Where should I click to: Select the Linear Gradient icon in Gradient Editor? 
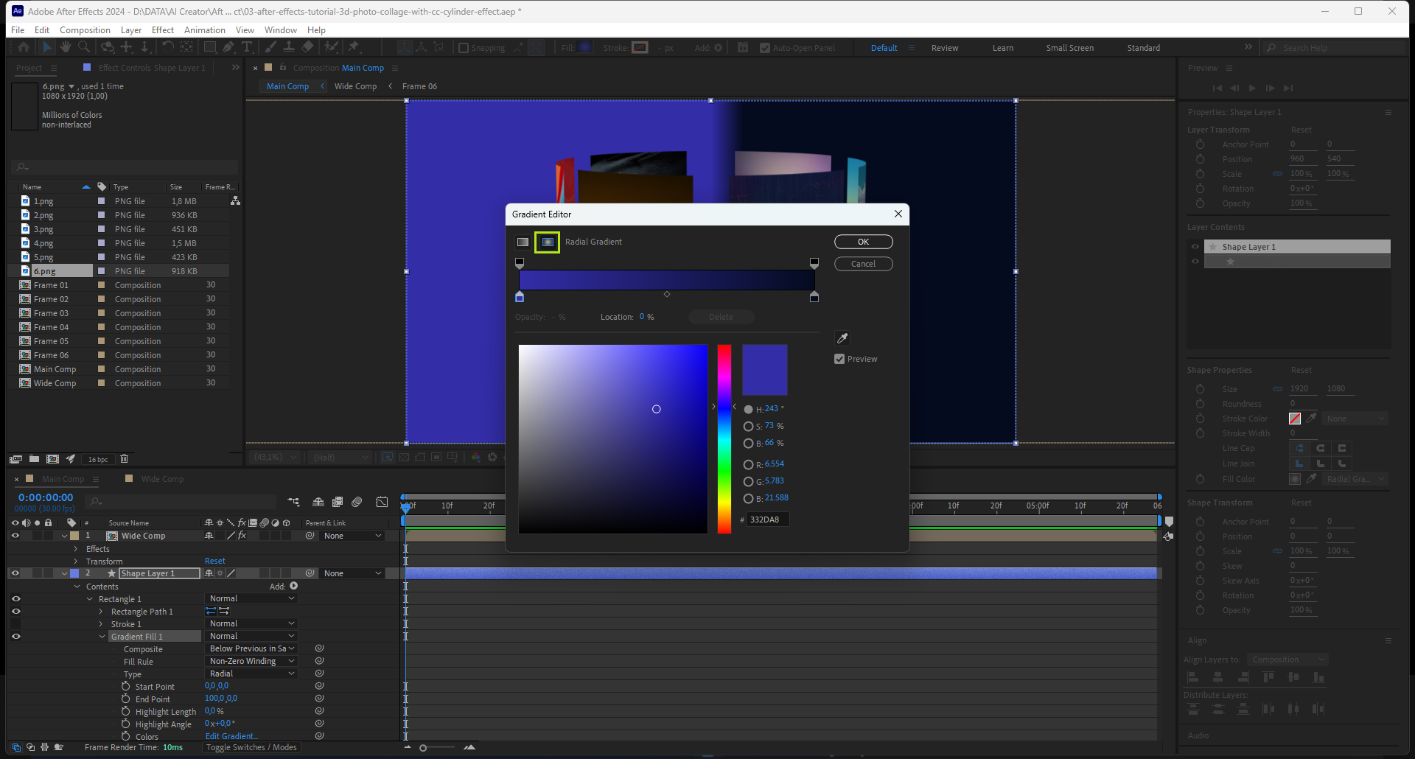(523, 242)
